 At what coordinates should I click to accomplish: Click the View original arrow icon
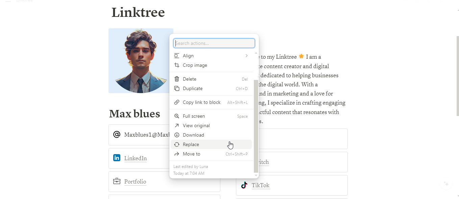176,125
